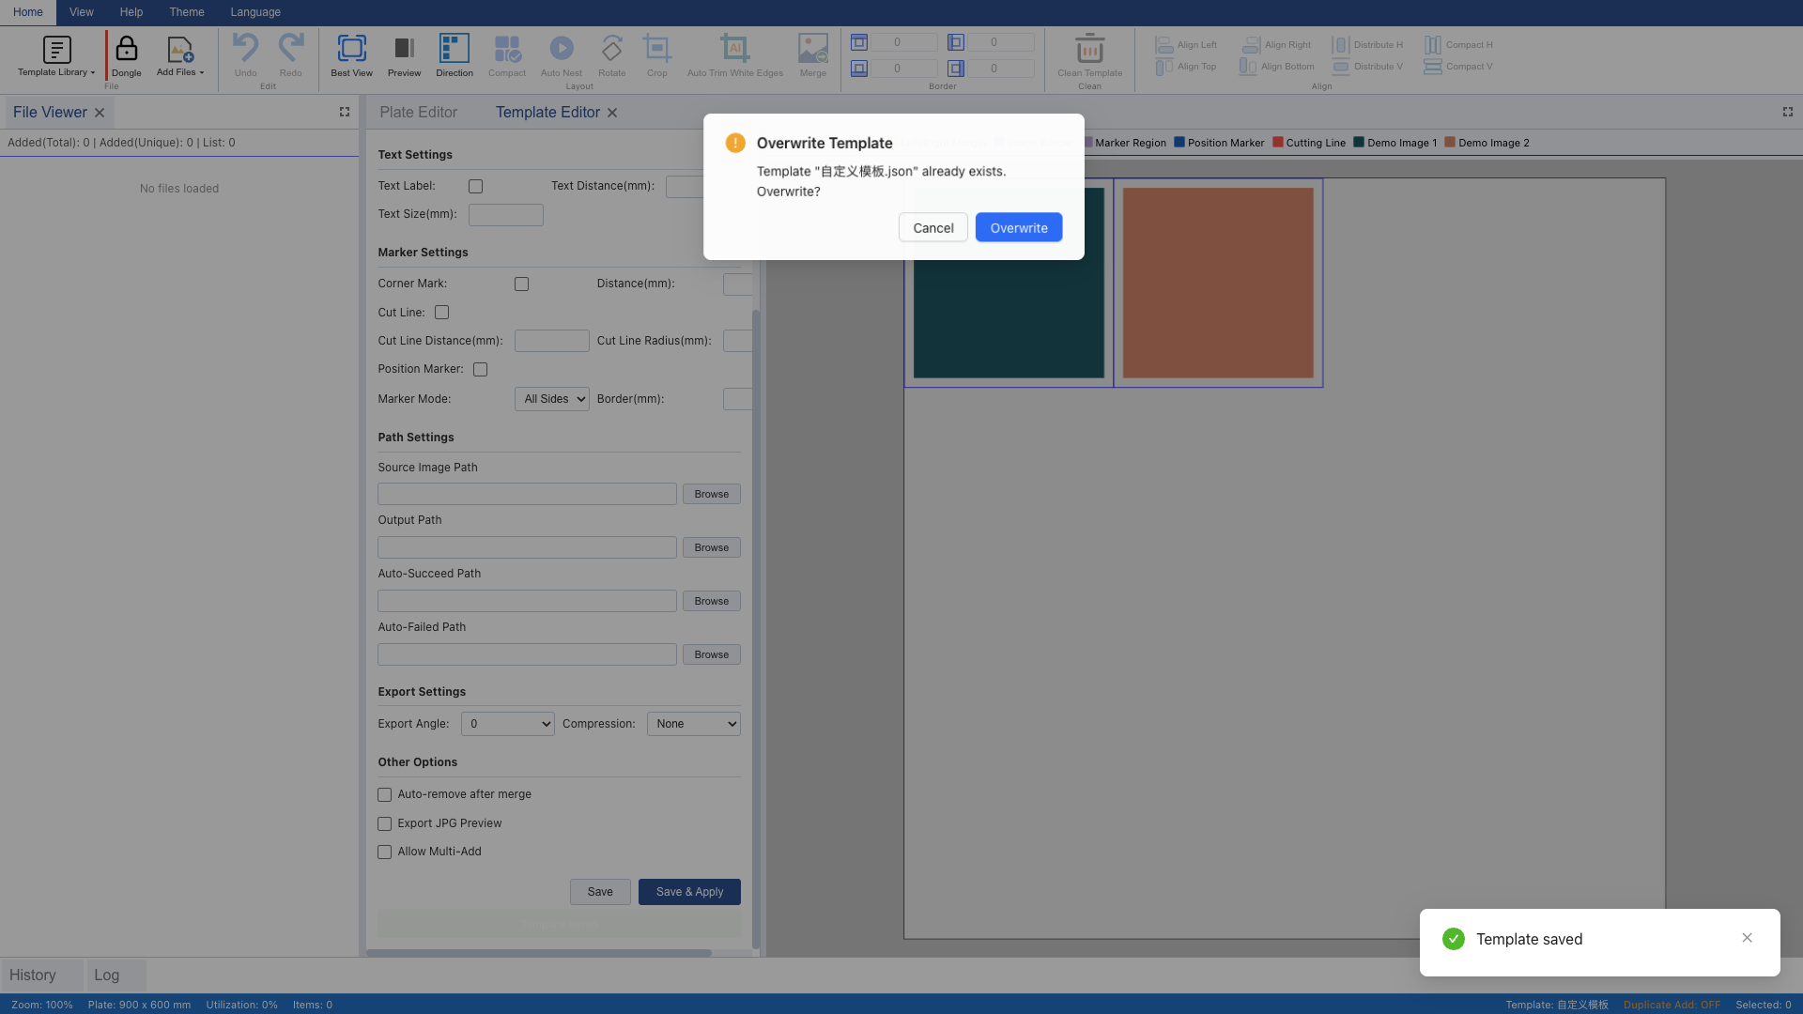Switch to Best View
The width and height of the screenshot is (1803, 1014).
pos(351,56)
